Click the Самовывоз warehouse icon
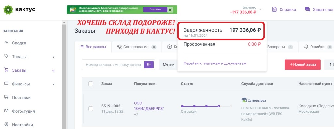Viewport: 334px width, 129px height. (x=244, y=100)
